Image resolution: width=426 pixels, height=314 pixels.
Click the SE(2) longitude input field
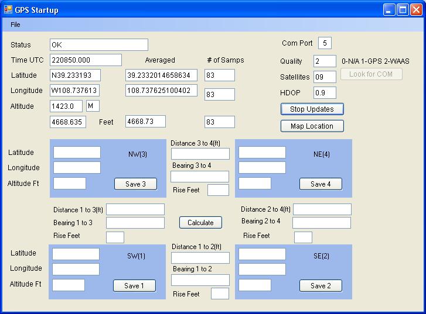(262, 269)
